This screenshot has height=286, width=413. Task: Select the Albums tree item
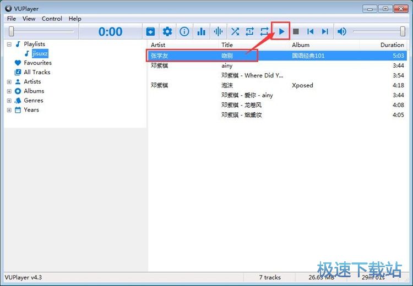34,91
